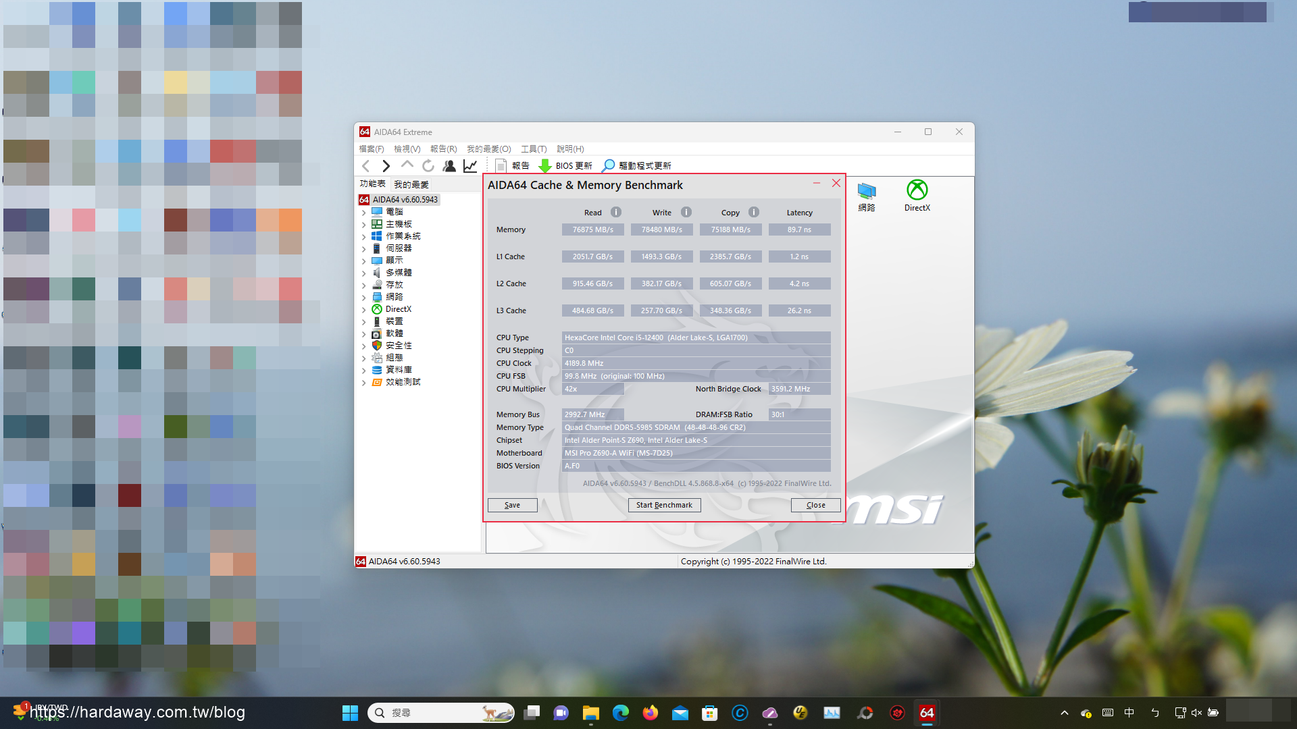This screenshot has height=729, width=1297.
Task: Expand the 電腦 tree node
Action: pos(363,212)
